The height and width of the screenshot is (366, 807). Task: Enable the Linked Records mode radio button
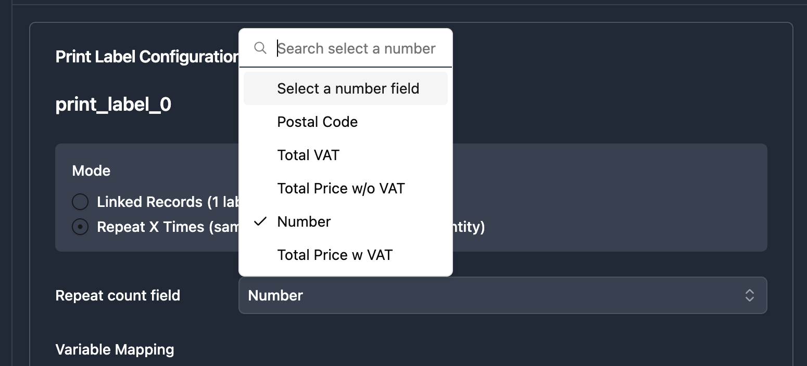[x=80, y=202]
